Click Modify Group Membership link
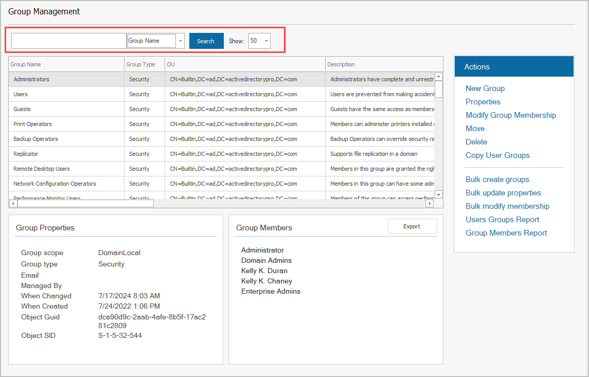Screen dimensions: 589x377 point(510,115)
